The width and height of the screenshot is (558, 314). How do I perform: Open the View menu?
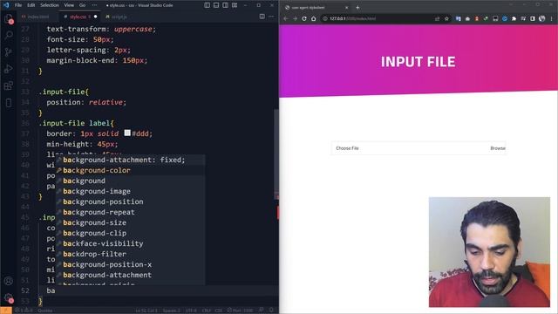pyautogui.click(x=69, y=5)
